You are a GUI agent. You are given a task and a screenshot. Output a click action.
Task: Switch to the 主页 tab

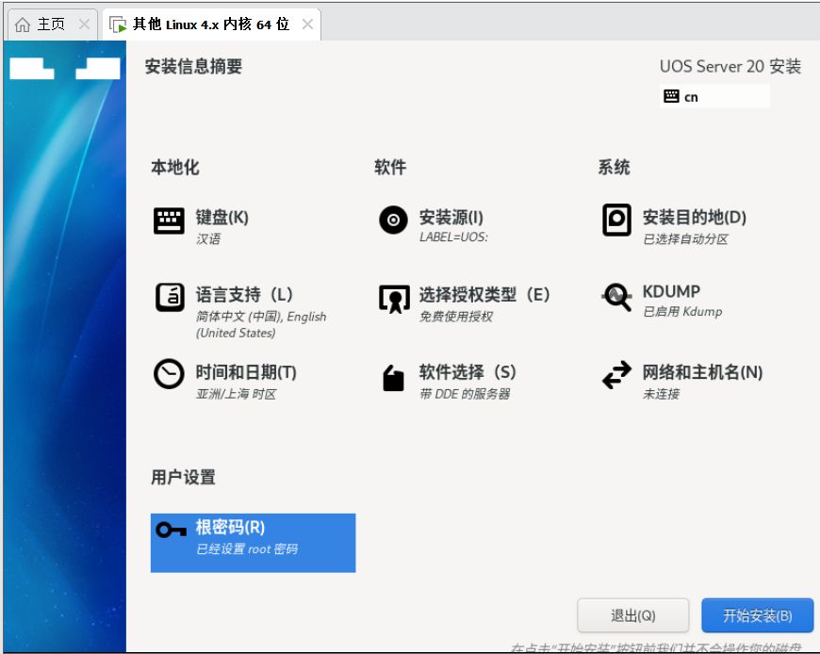(x=52, y=25)
